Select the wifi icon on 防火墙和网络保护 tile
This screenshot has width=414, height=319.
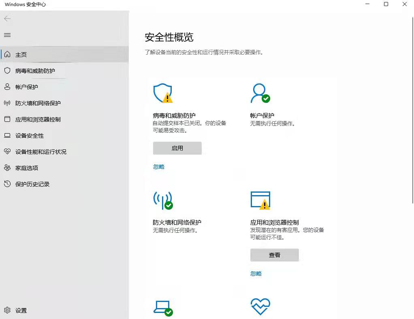(163, 200)
